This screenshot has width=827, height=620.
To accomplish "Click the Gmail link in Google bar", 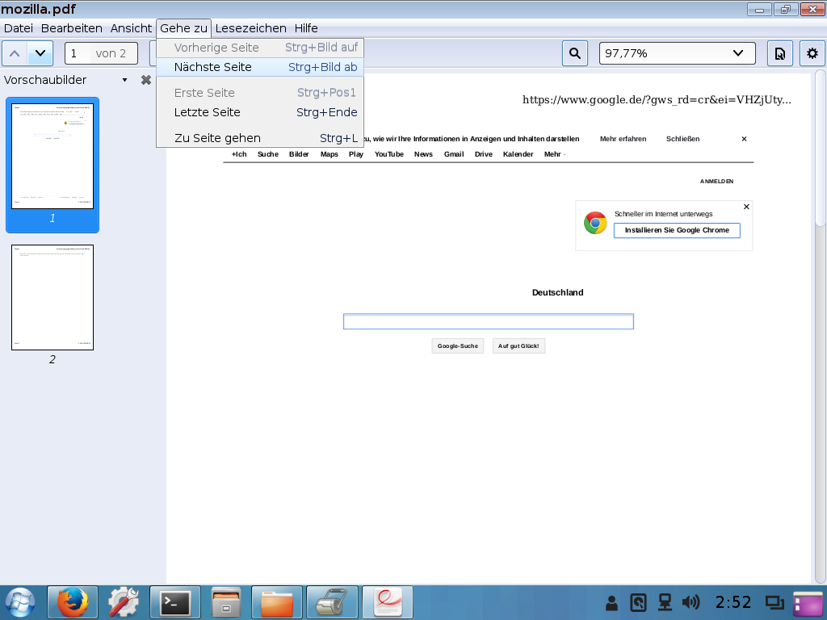I will pyautogui.click(x=454, y=154).
